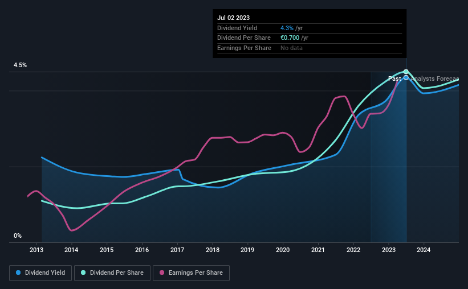Click the 2015 x-axis label
468x289 pixels.
click(107, 250)
